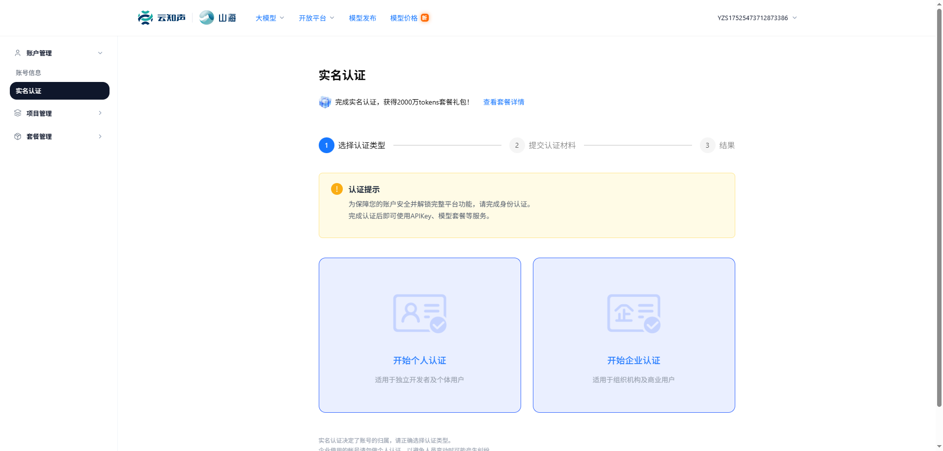Click the 项目管理 layers icon
This screenshot has width=943, height=451.
(x=17, y=113)
